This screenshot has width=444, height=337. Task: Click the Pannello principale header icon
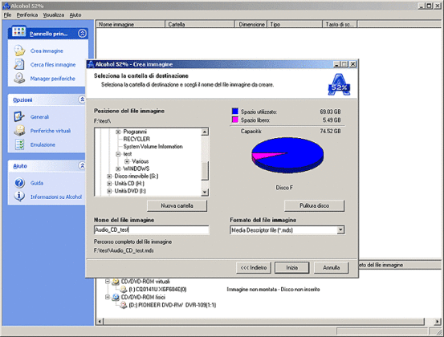tap(18, 32)
